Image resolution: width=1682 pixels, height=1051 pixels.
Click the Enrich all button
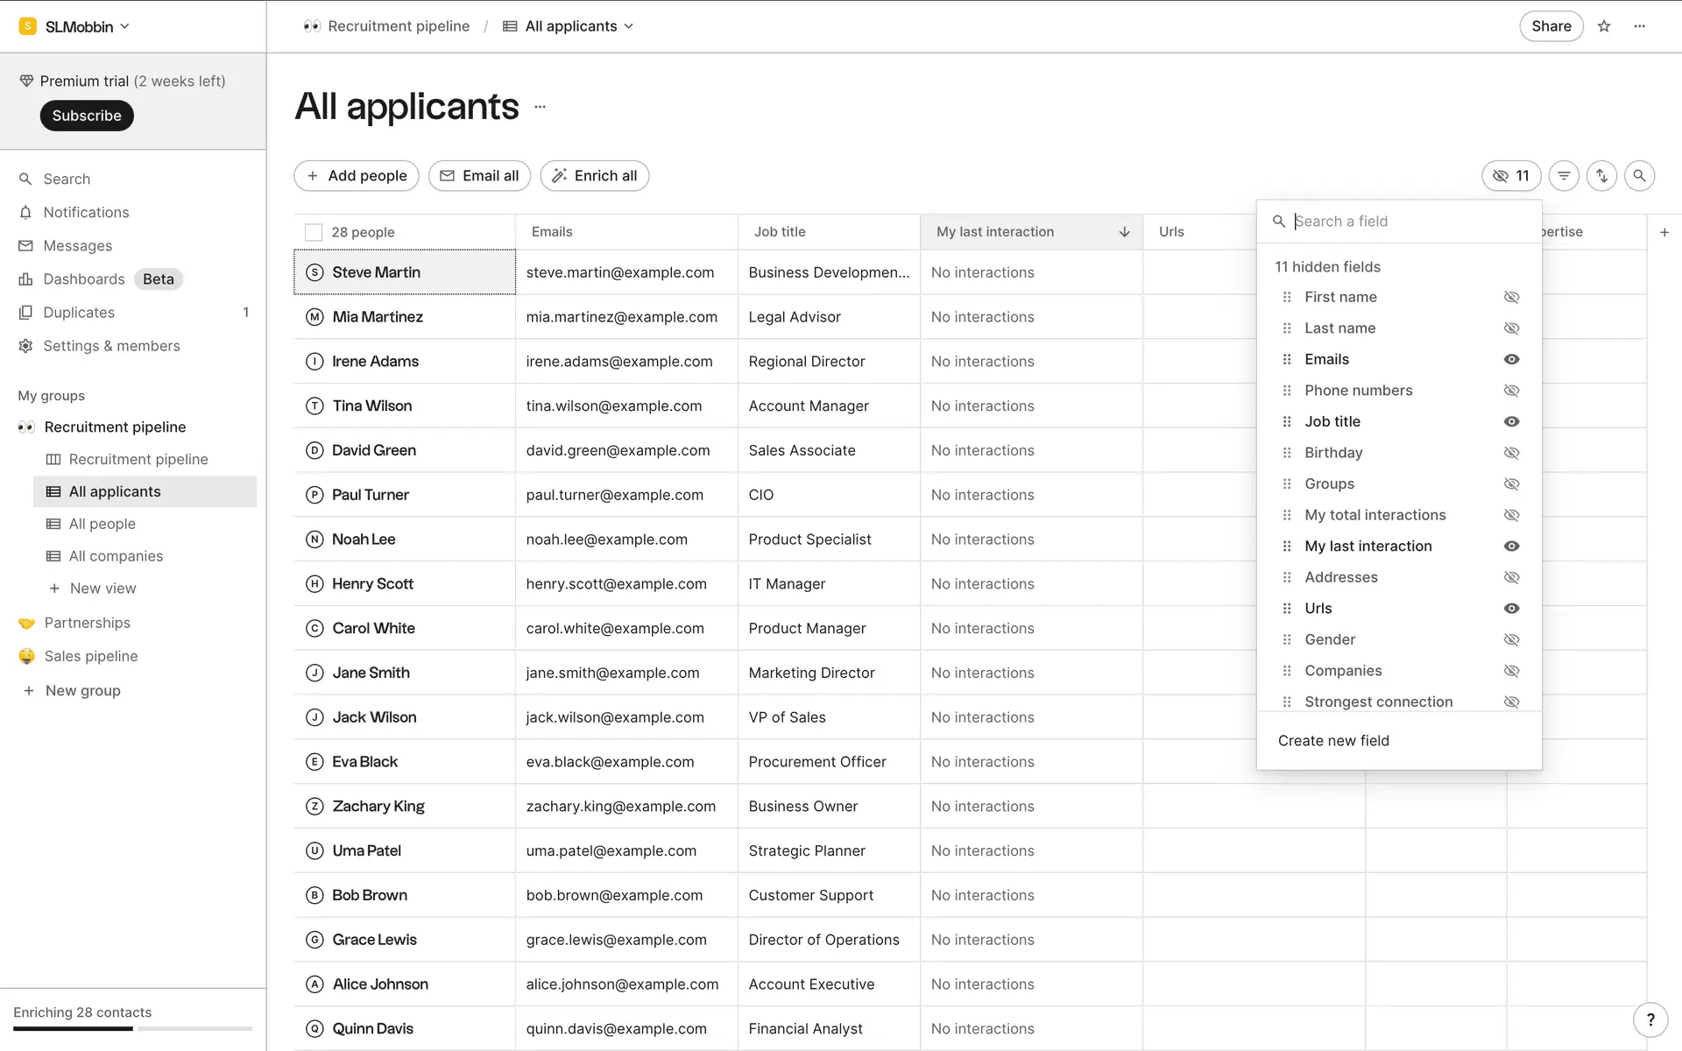pos(595,176)
